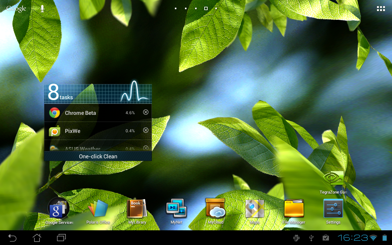This screenshot has width=392, height=245.
Task: Go to Home via navigation bar
Action: click(37, 238)
